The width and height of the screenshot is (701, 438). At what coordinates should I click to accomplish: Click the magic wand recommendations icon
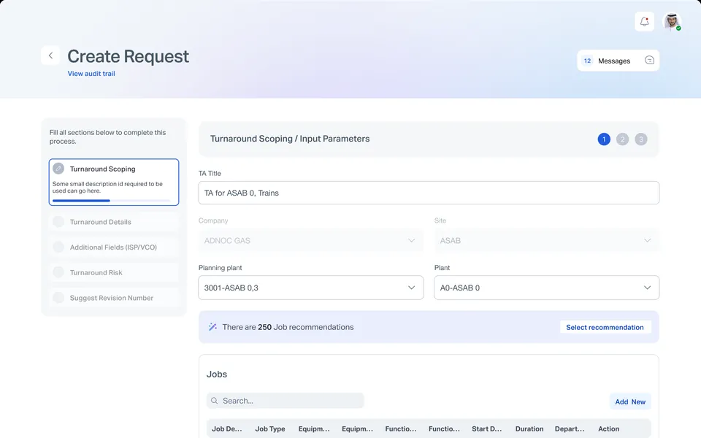coord(212,327)
